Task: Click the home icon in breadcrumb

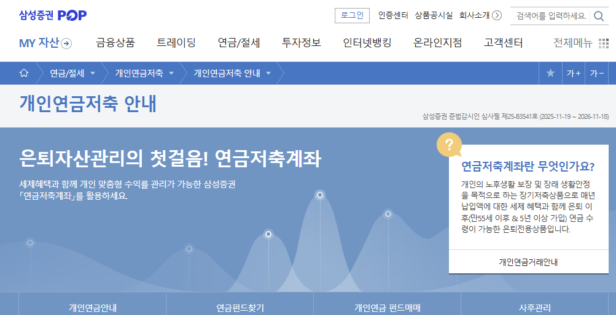Action: coord(24,73)
